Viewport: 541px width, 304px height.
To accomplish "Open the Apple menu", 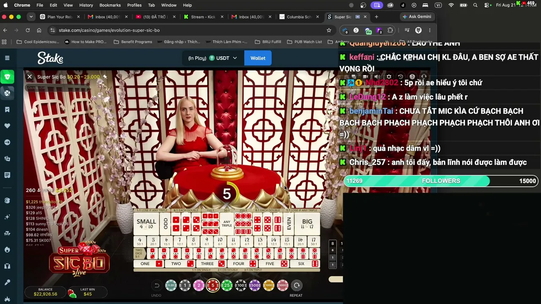I will [x=6, y=5].
